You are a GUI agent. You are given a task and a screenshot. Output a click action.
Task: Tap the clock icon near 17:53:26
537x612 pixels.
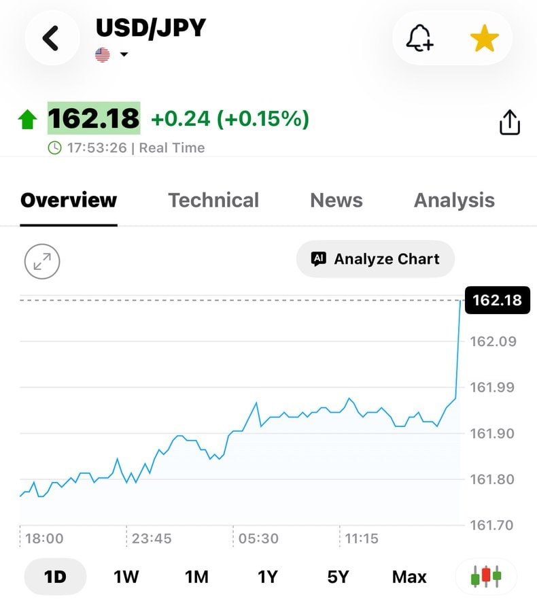click(54, 148)
